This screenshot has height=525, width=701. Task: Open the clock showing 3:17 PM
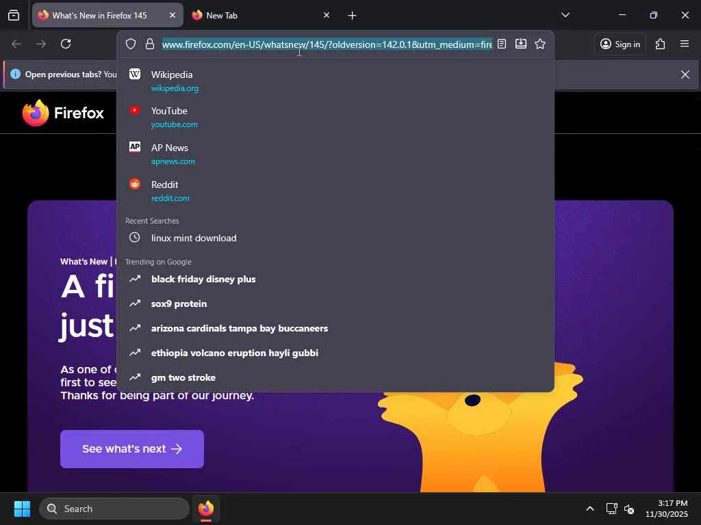[x=667, y=509]
